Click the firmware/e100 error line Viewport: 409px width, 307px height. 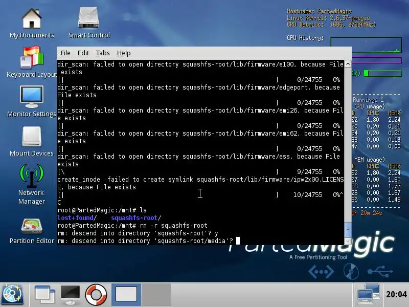click(200, 68)
